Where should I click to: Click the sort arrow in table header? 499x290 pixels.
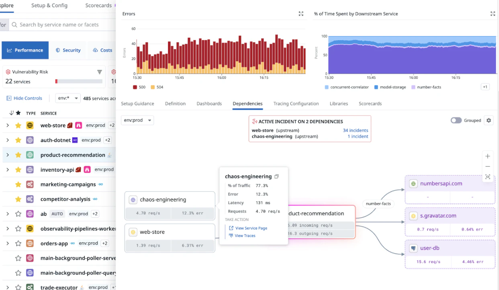(11, 113)
